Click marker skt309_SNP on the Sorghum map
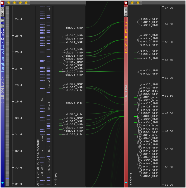This screenshot has height=188, width=186. click(x=74, y=28)
